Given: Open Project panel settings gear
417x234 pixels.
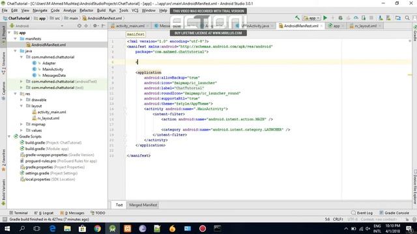Looking at the screenshot, I should pyautogui.click(x=95, y=26).
